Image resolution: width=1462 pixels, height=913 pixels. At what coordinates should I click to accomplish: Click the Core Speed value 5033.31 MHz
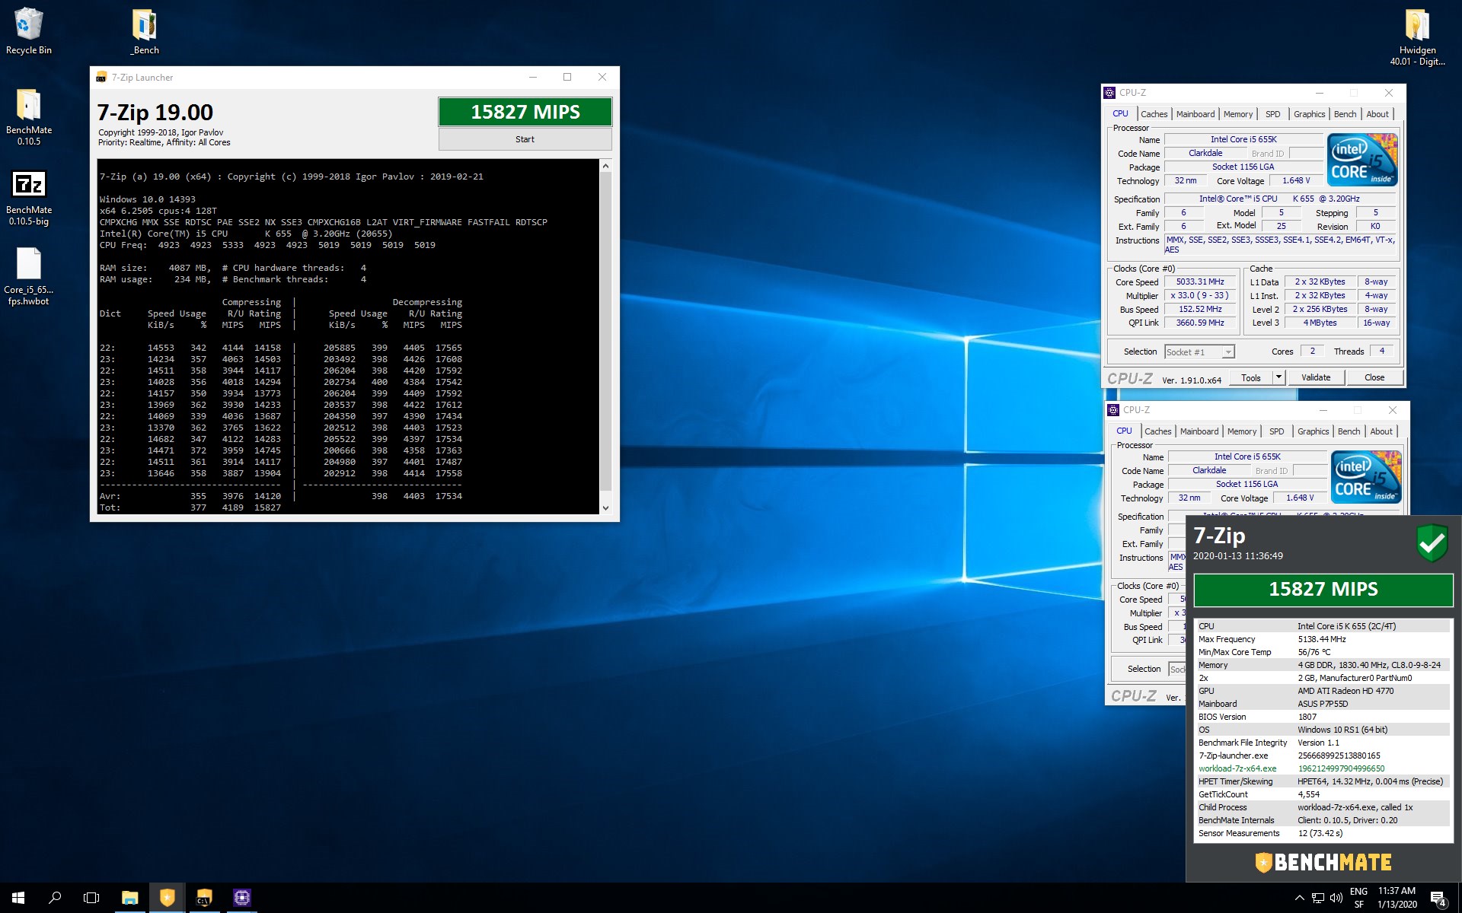point(1200,282)
